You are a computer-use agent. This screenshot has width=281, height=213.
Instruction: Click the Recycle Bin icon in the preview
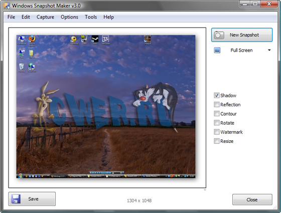(x=22, y=67)
